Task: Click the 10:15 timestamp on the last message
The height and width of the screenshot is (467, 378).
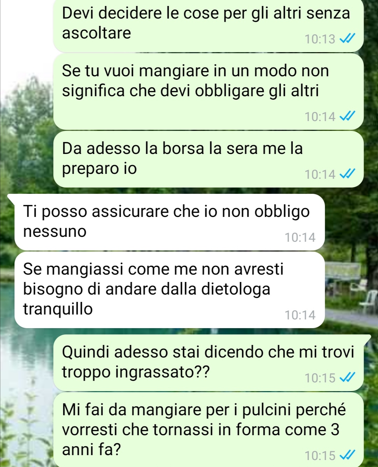Action: [x=320, y=456]
